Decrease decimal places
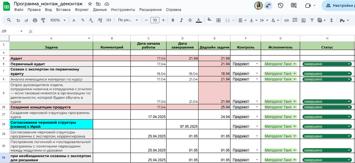Image resolution: width=355 pixels, height=163 pixels. [x=91, y=20]
